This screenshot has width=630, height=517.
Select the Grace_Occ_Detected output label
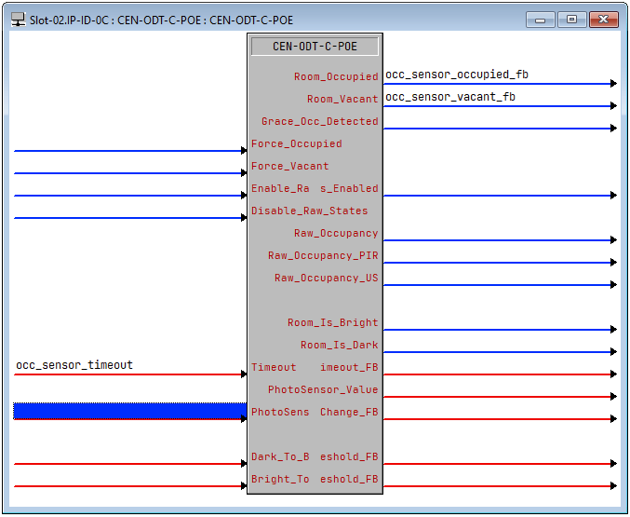coord(319,121)
